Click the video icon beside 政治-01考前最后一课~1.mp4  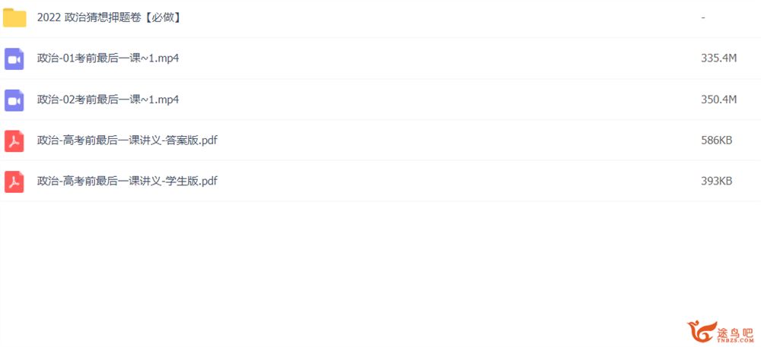pyautogui.click(x=14, y=59)
